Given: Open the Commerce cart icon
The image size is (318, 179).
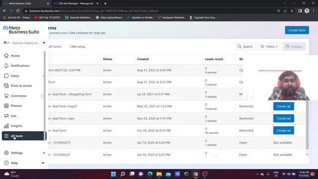Looking at the screenshot, I should [x=6, y=96].
